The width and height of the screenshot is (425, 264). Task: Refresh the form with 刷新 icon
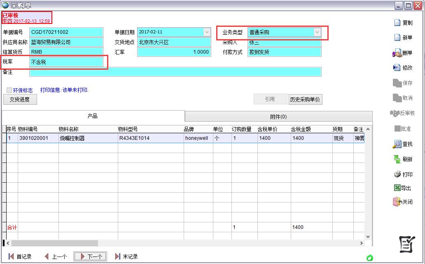pyautogui.click(x=397, y=159)
